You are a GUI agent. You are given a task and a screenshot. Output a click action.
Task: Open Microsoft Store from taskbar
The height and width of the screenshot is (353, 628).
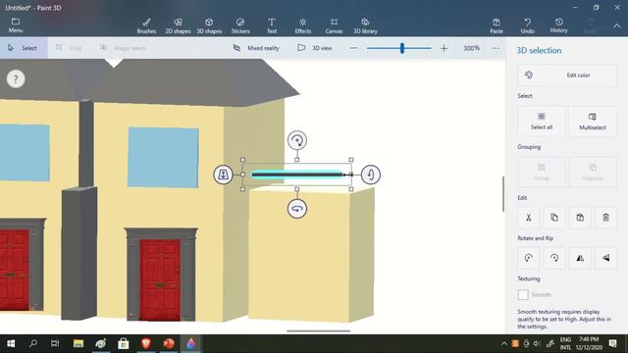pos(124,343)
